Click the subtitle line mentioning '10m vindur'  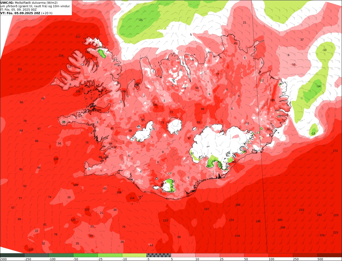36,6
